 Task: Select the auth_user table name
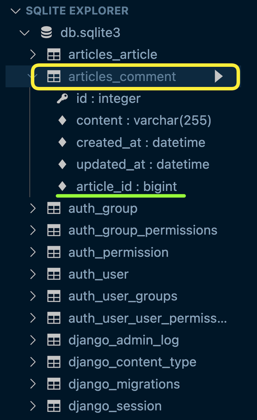tap(98, 274)
